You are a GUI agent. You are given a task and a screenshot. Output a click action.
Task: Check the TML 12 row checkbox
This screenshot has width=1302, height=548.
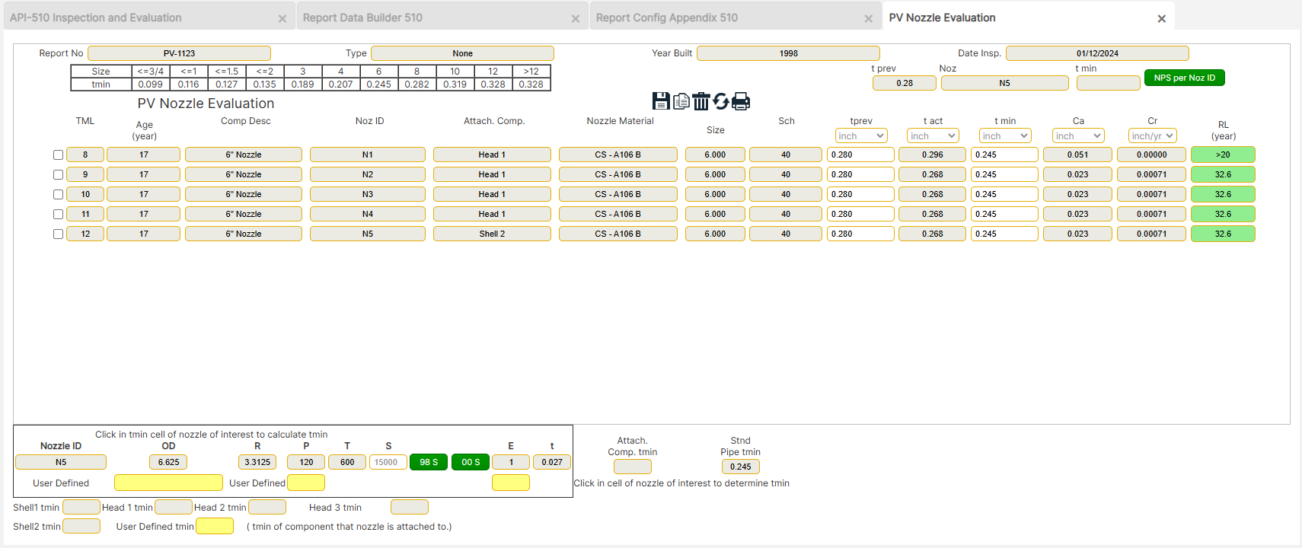(x=58, y=234)
